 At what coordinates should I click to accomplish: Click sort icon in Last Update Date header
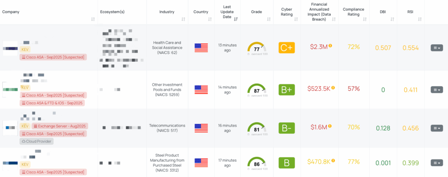pyautogui.click(x=236, y=19)
